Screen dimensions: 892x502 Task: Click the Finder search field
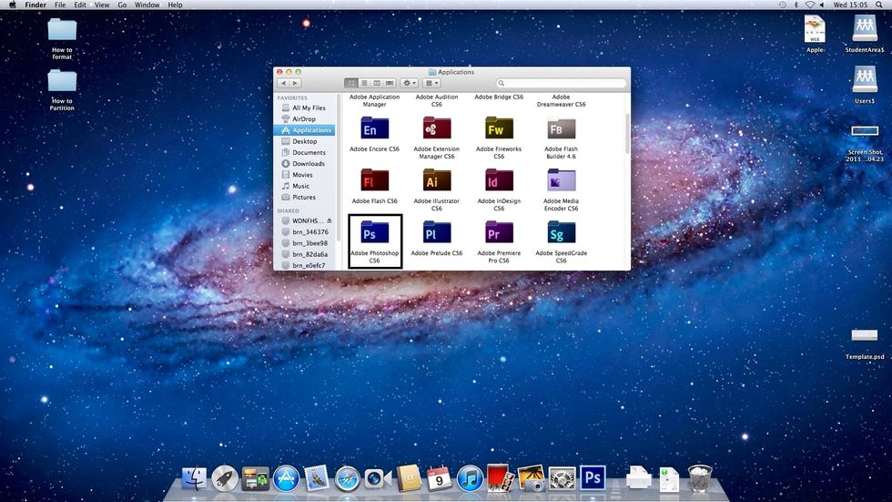(561, 83)
